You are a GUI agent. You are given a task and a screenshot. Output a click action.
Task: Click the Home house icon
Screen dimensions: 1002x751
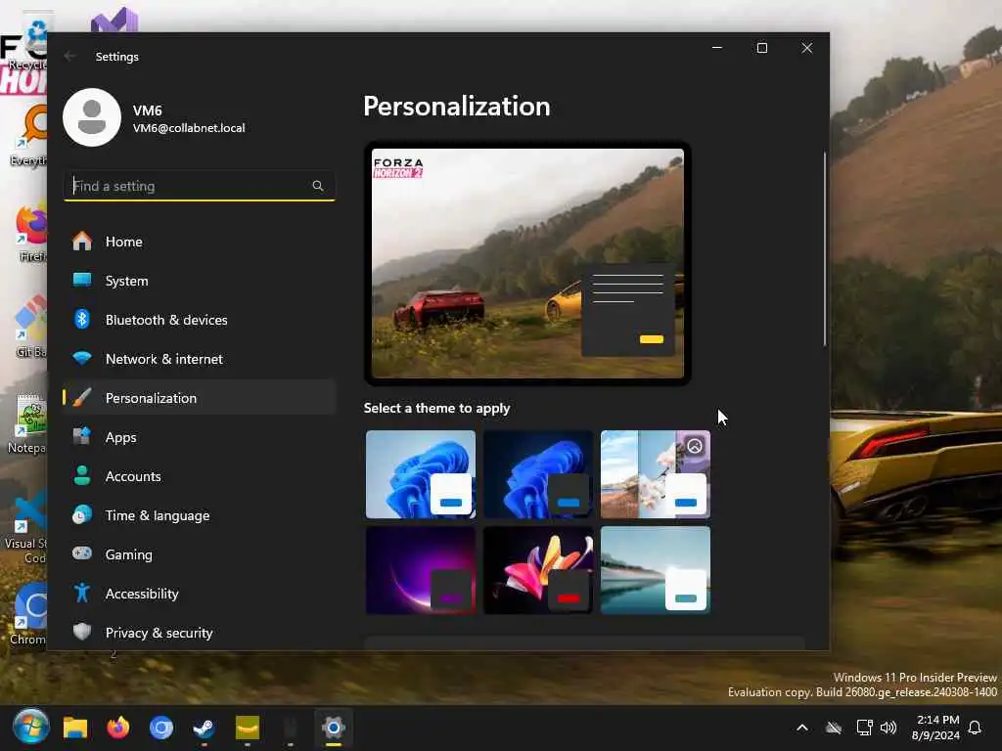tap(82, 241)
